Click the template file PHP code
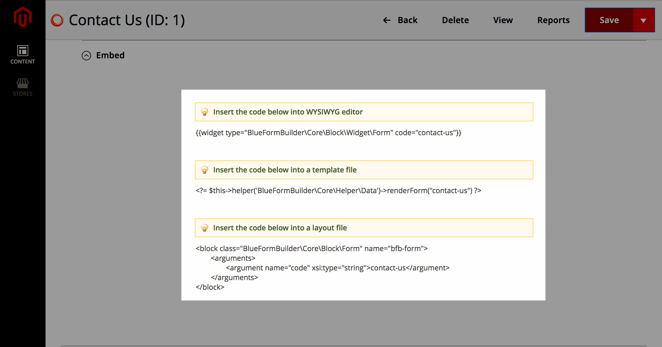 click(338, 191)
